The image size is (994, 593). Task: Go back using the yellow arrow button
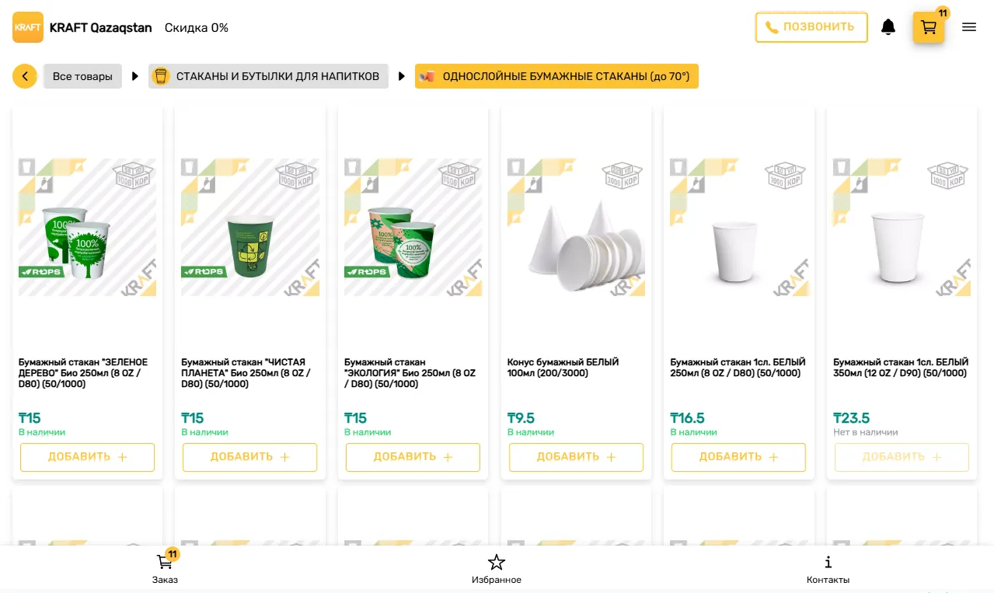click(x=25, y=76)
